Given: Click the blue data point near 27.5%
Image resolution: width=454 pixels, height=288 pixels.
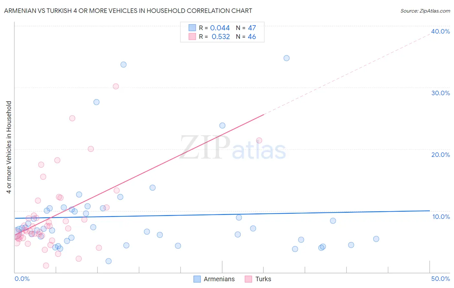Looking at the screenshot, I should pyautogui.click(x=96, y=102).
